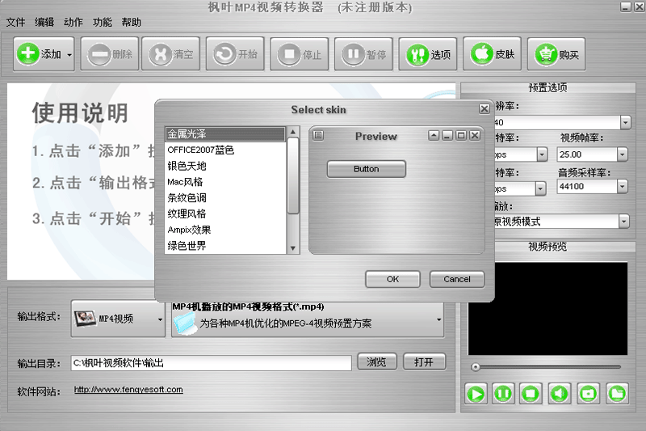The width and height of the screenshot is (646, 431).
Task: Close the Select skin dialog
Action: [x=484, y=109]
